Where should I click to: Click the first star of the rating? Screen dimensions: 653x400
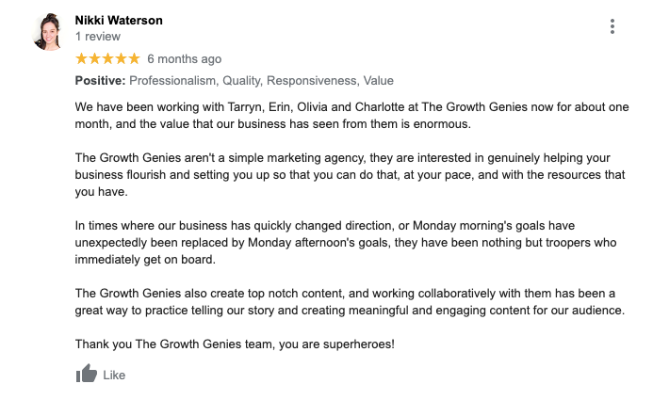pyautogui.click(x=82, y=59)
